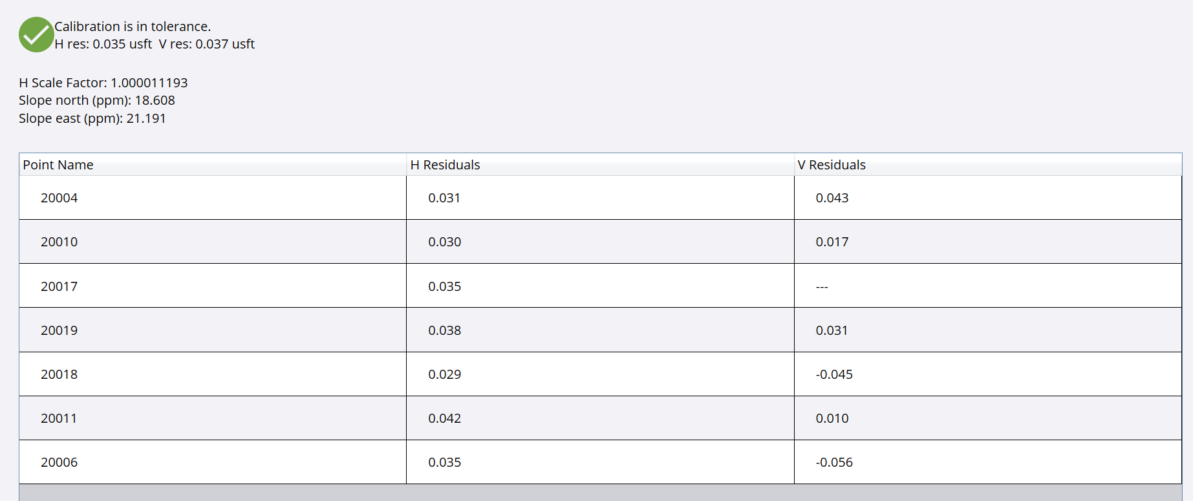Viewport: 1193px width, 501px height.
Task: Click the Slope east ppm text
Action: 92,118
